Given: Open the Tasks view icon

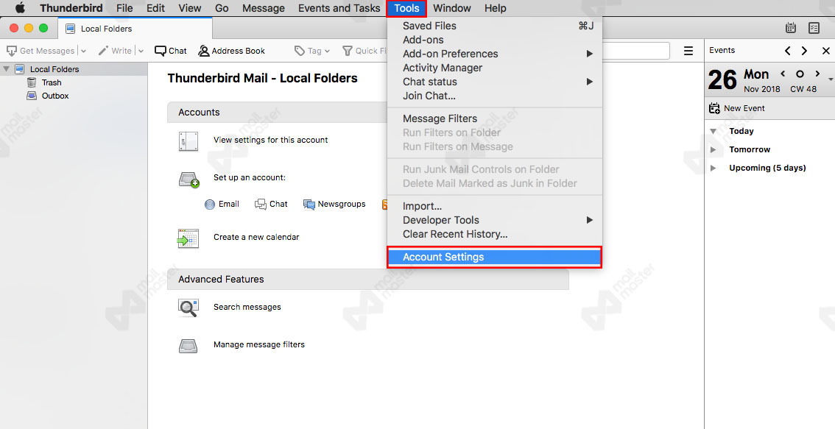Looking at the screenshot, I should click(814, 27).
